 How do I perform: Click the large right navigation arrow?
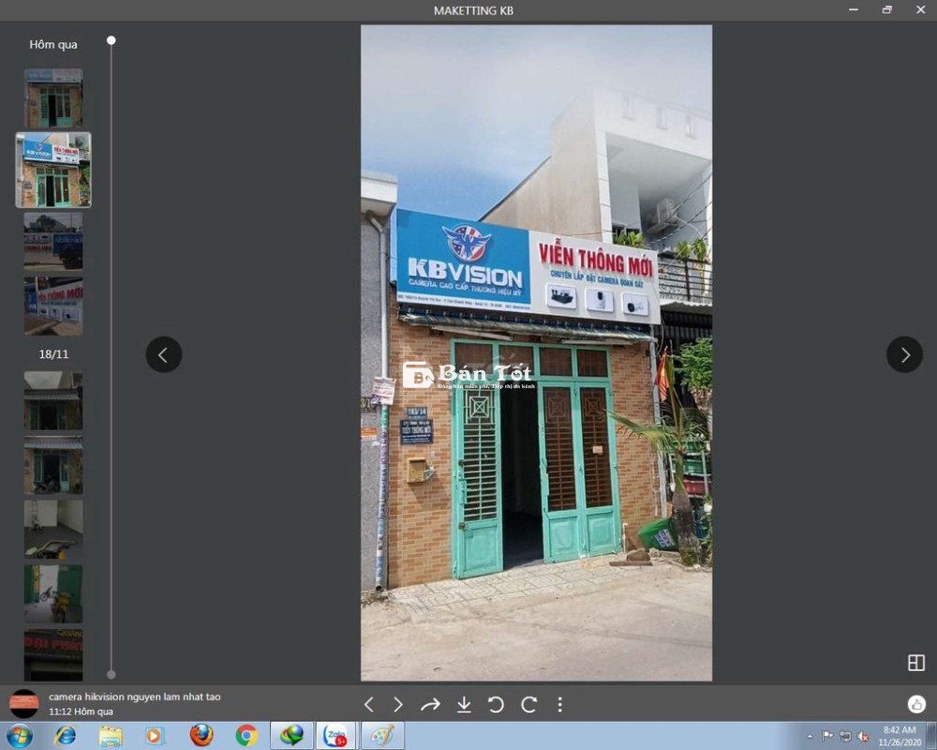pos(904,354)
